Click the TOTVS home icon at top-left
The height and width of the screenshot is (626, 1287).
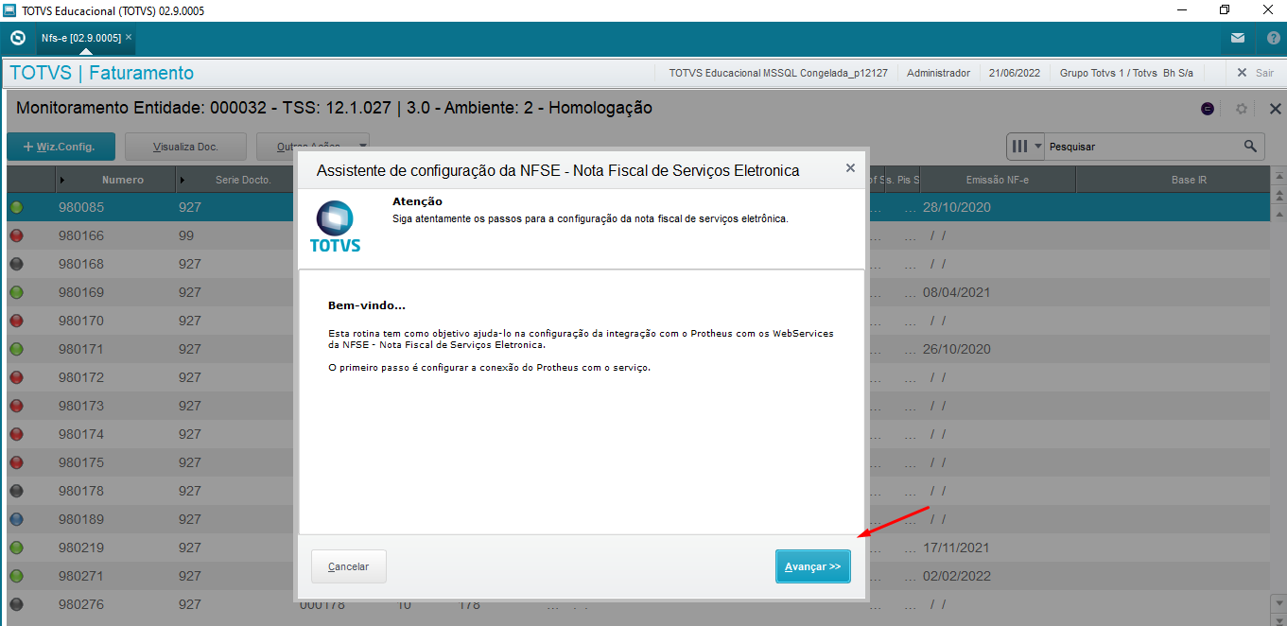pos(17,38)
